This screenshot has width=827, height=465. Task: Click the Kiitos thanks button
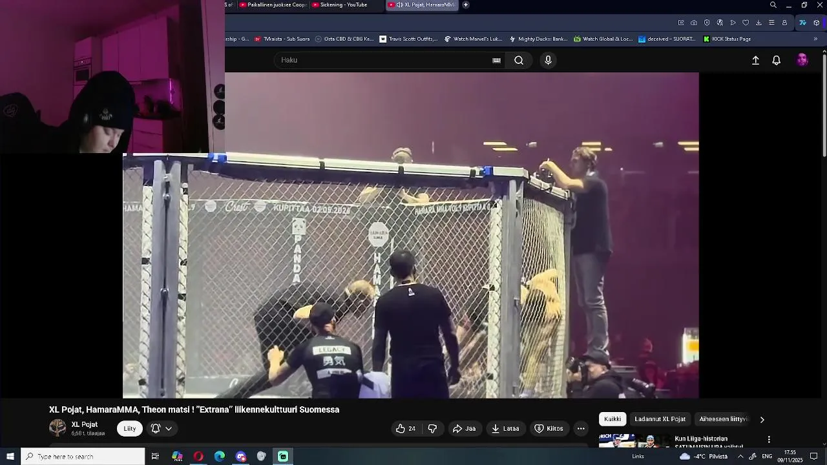549,428
